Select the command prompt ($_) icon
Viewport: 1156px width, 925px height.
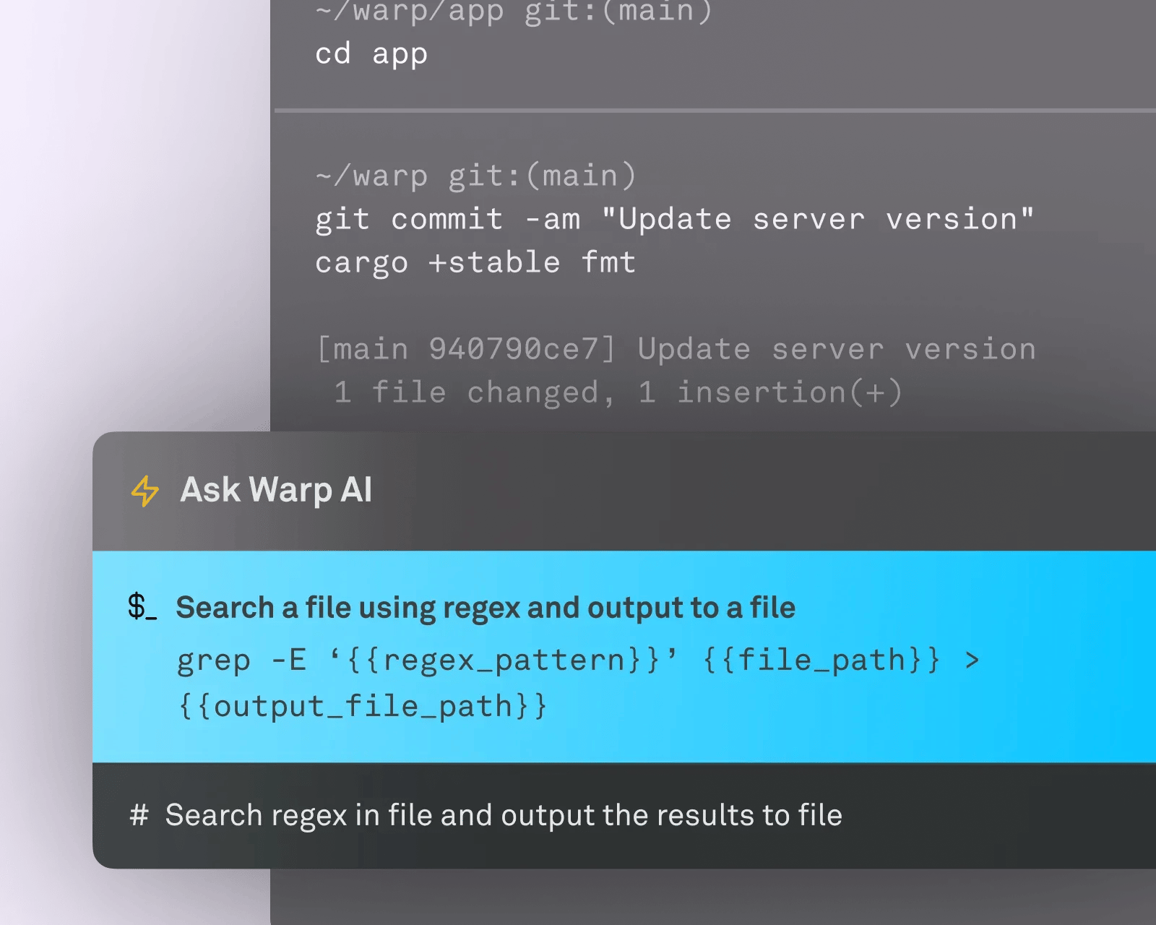tap(142, 607)
